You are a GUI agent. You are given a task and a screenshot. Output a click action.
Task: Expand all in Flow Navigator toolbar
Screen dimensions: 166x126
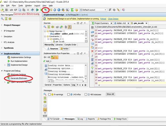click(x=10, y=19)
